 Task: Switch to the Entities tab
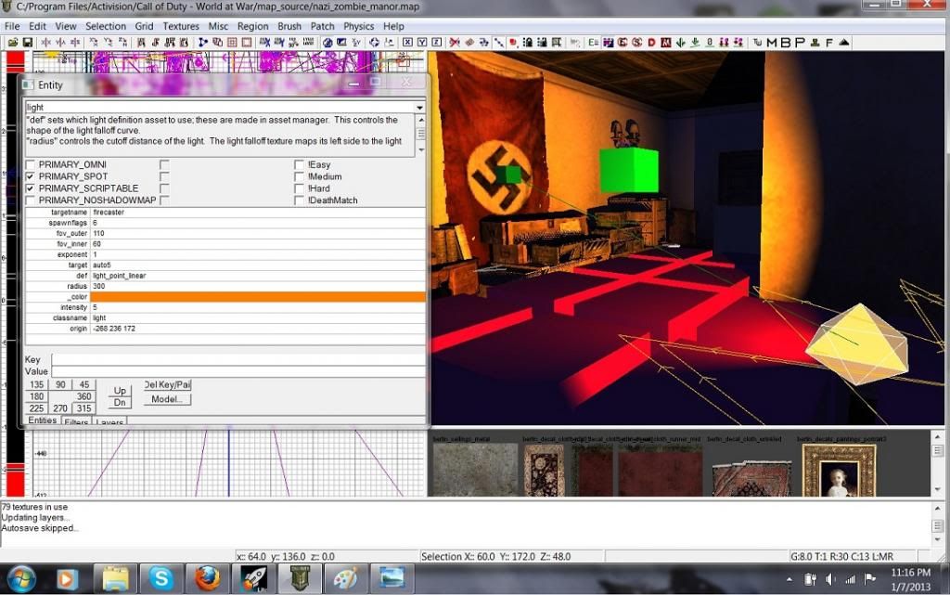(43, 420)
